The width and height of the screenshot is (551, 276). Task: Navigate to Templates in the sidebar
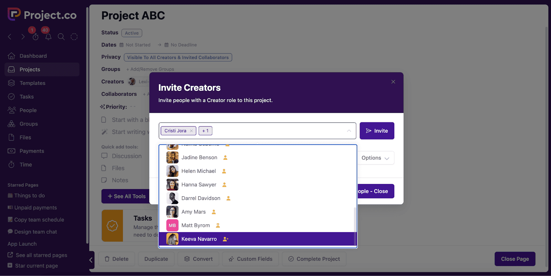(x=32, y=83)
